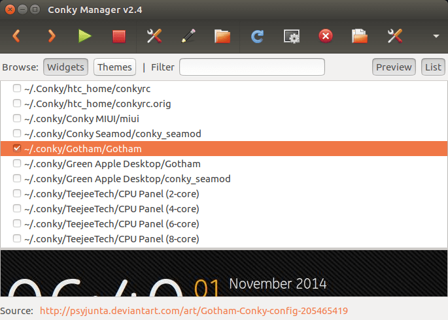Screen dimensions: 448x320
Task: Tick the Conky MIUI/miui checkbox
Action: pos(17,119)
